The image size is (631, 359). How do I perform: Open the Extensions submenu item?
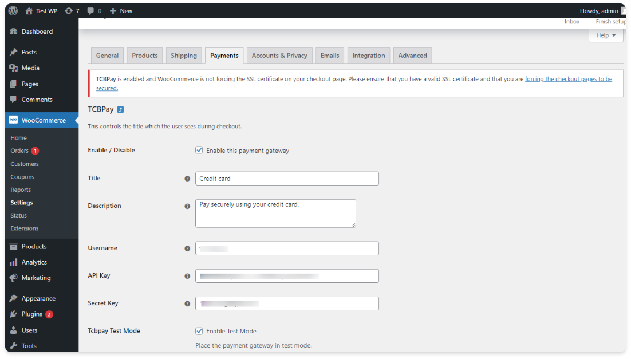tap(25, 228)
